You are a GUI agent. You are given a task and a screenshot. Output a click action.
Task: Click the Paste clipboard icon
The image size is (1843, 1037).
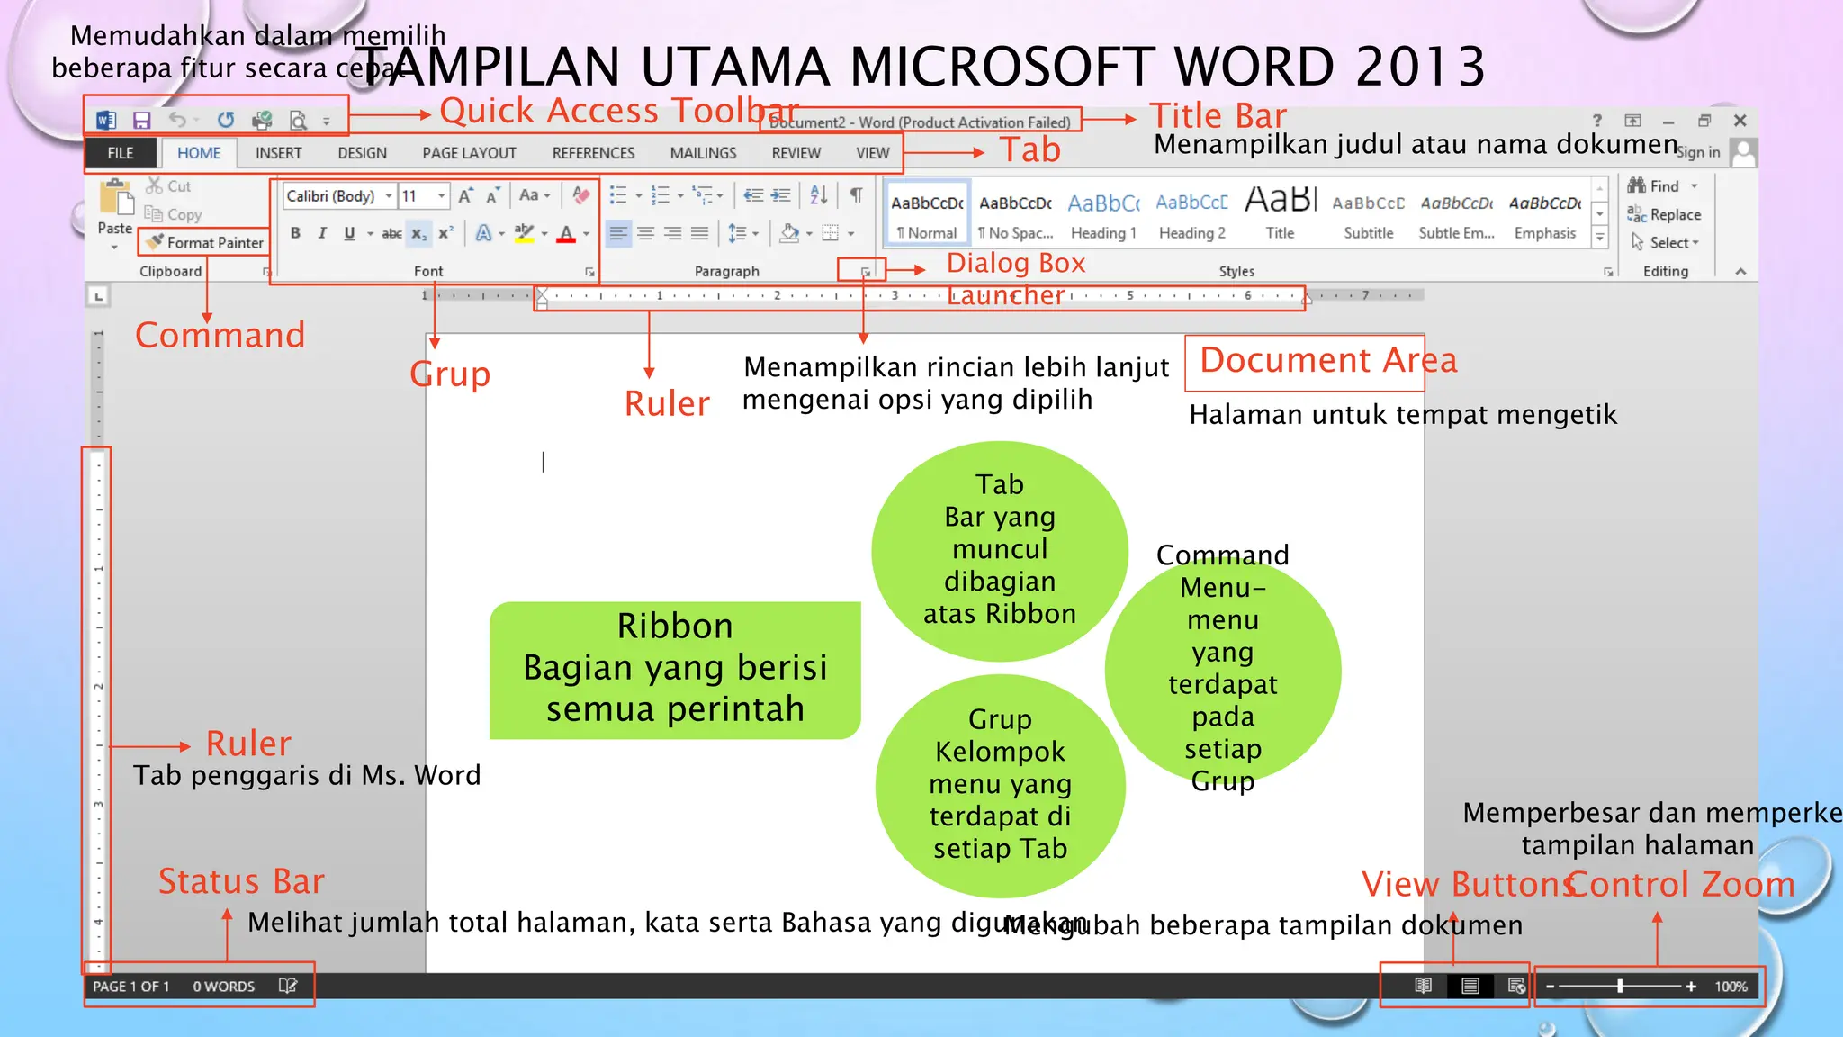[x=115, y=197]
